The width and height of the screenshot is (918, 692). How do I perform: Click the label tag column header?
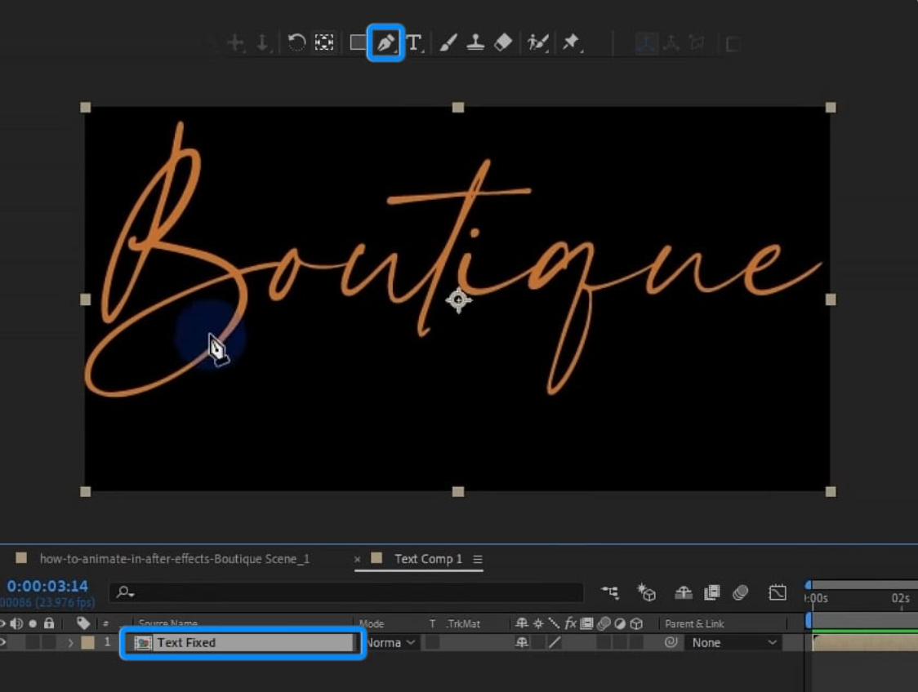(83, 623)
